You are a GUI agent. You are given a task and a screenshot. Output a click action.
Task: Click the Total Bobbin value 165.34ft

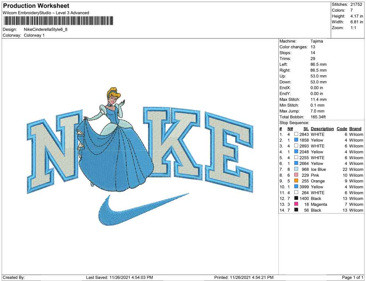(x=318, y=117)
